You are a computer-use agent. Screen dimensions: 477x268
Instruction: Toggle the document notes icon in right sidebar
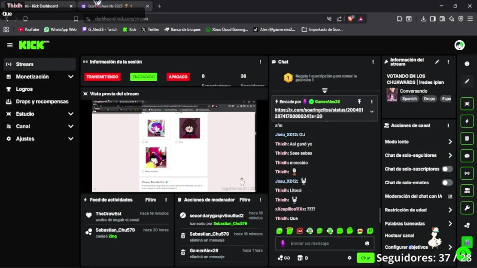coord(467,138)
